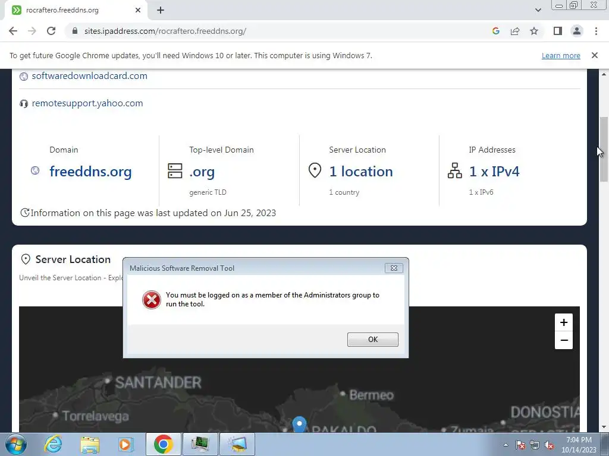This screenshot has width=609, height=456.
Task: Share this page via share icon
Action: pyautogui.click(x=515, y=31)
